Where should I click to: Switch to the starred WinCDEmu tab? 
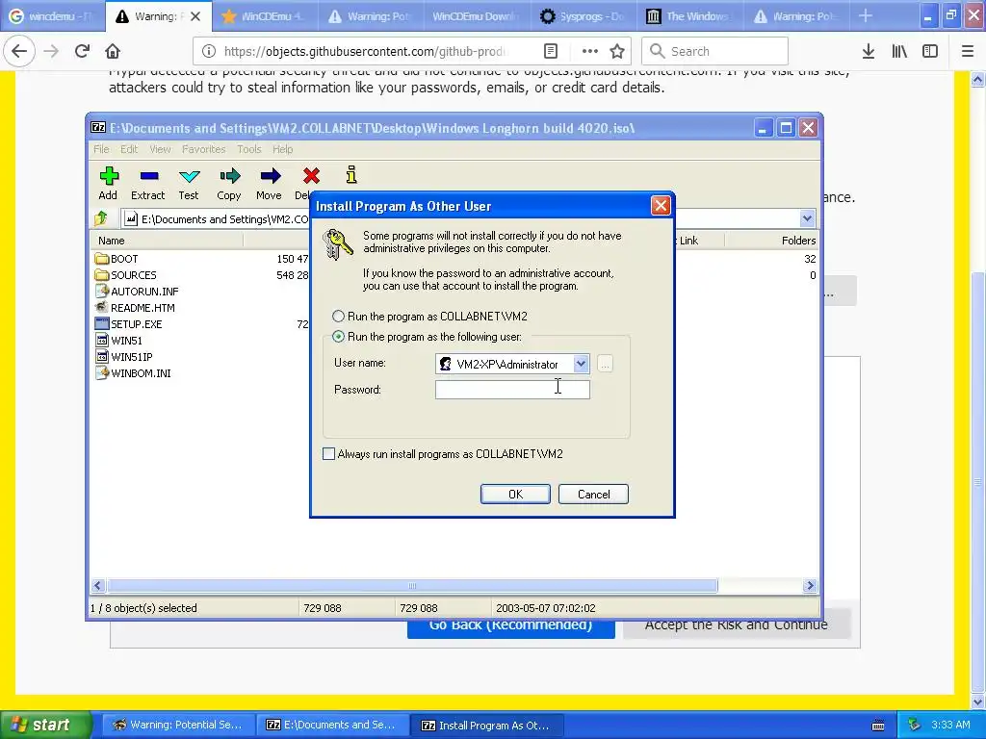(x=266, y=16)
